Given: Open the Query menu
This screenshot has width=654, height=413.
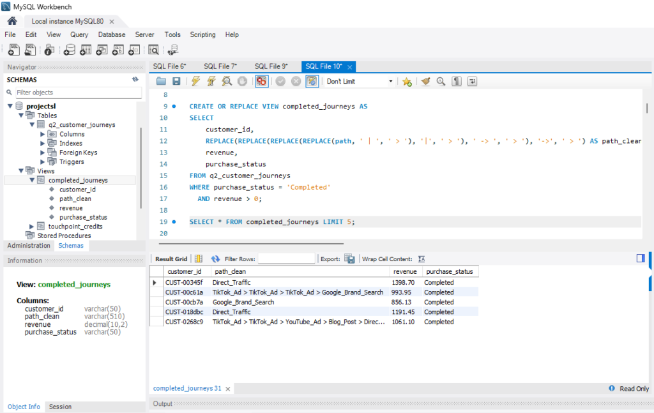Looking at the screenshot, I should click(79, 34).
